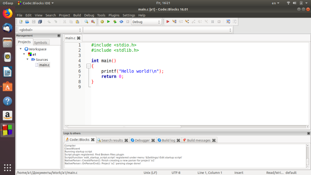This screenshot has height=175, width=311.
Task: Open the Code::Blocks IDE app menu
Action: point(36,3)
